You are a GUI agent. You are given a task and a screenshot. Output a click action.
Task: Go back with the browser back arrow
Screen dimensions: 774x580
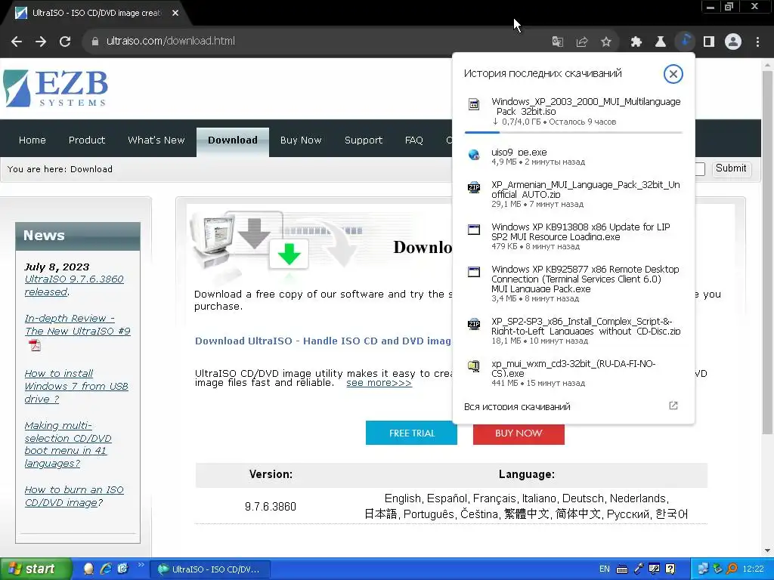[x=17, y=42]
